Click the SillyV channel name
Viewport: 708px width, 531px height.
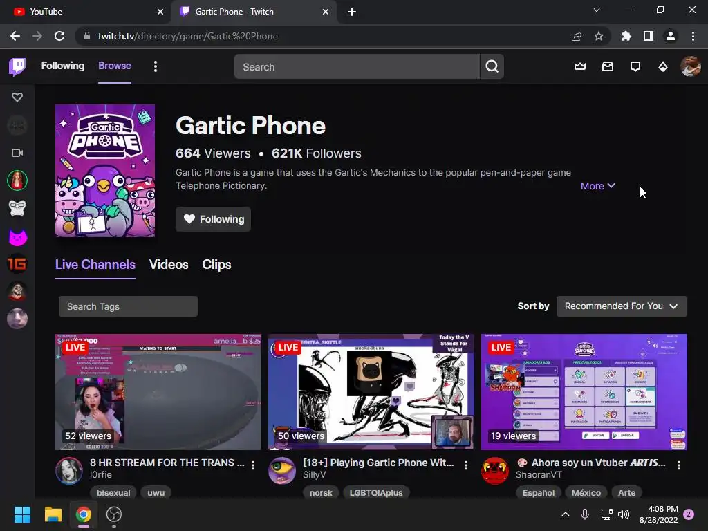tap(315, 475)
